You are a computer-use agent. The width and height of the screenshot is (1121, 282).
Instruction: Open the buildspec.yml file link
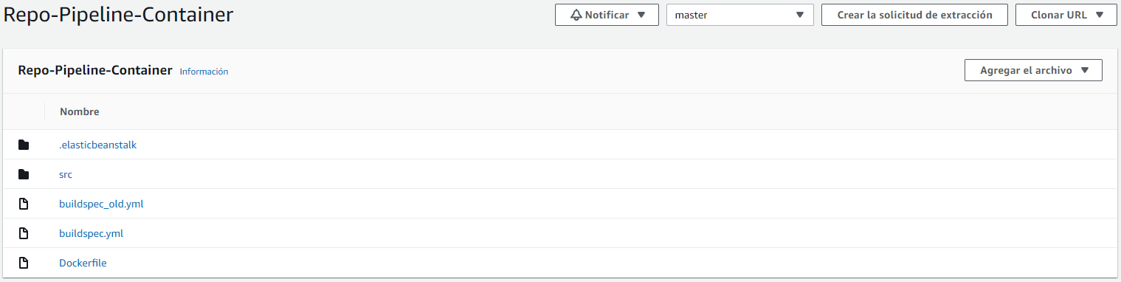tap(91, 233)
